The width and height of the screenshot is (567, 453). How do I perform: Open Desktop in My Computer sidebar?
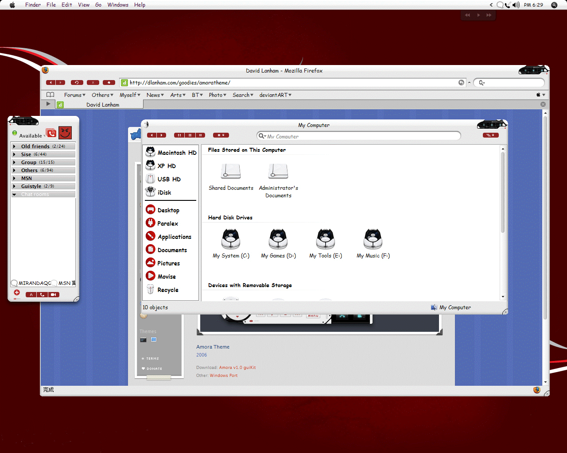point(163,210)
